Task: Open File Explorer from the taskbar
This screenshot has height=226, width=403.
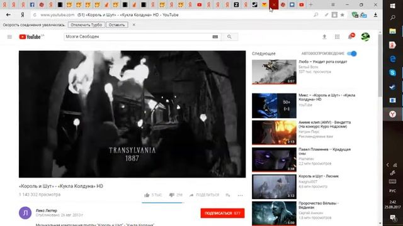Action: coord(392,31)
